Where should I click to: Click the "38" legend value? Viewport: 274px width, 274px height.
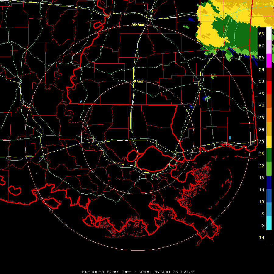[262, 118]
